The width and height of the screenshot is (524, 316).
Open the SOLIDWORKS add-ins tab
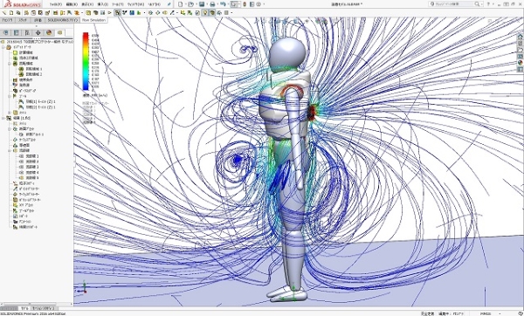point(62,20)
